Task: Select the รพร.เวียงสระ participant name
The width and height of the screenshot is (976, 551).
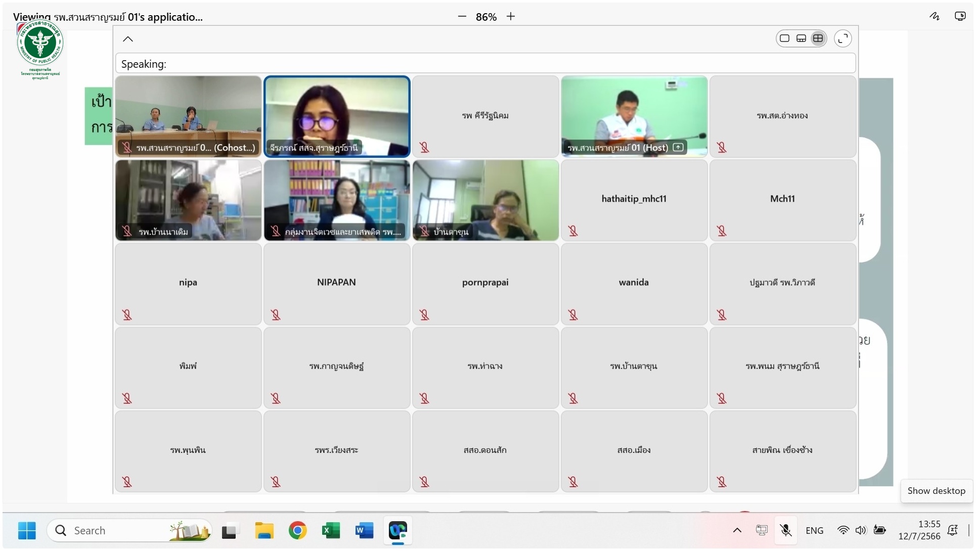Action: tap(336, 449)
